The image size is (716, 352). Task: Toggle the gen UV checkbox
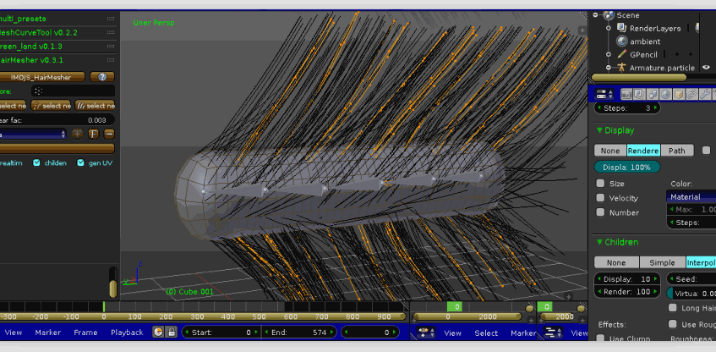(x=81, y=162)
